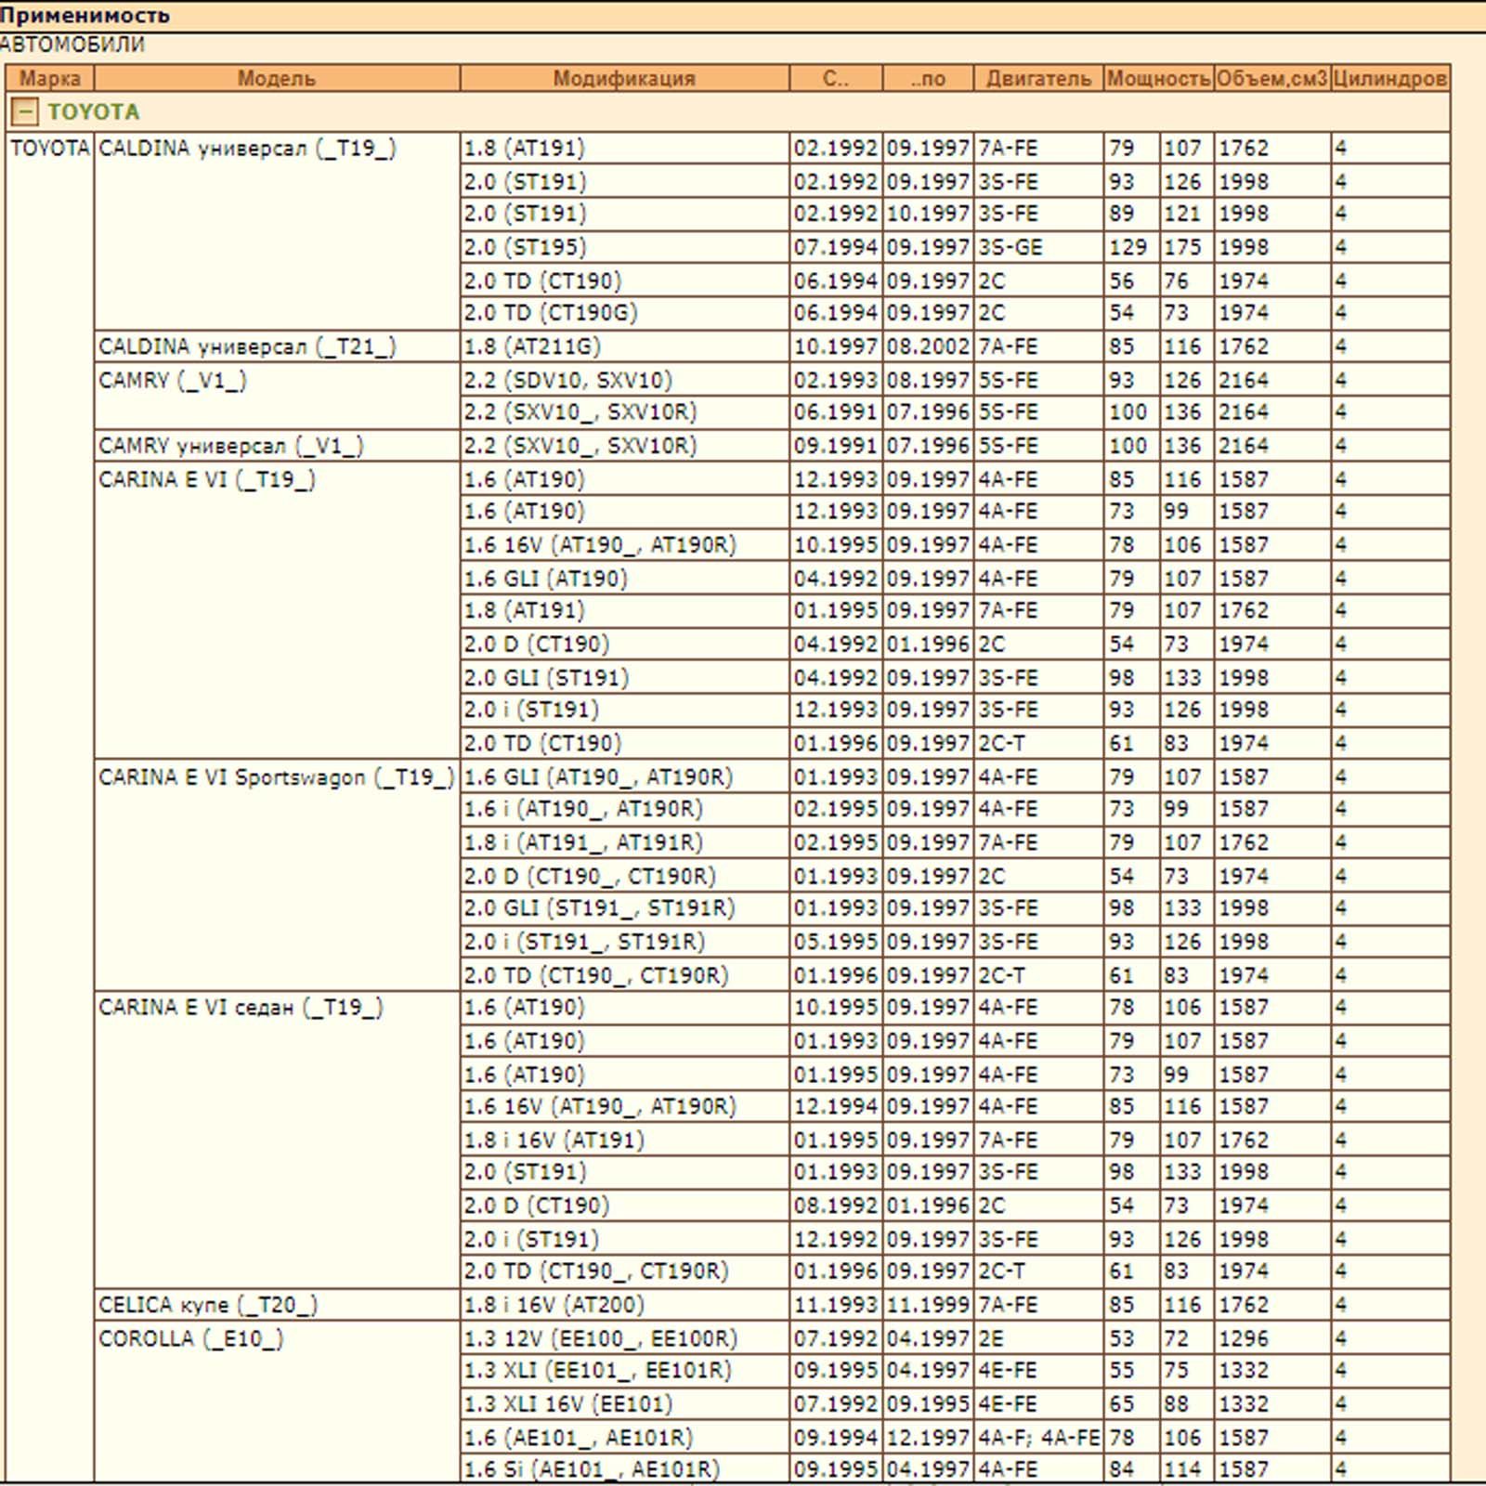Collapse the TOYOTA group with minus icon

click(x=24, y=112)
